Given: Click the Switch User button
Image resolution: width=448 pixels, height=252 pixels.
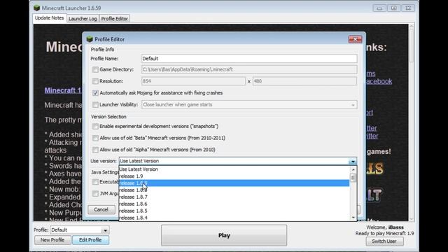Looking at the screenshot, I should (384, 241).
